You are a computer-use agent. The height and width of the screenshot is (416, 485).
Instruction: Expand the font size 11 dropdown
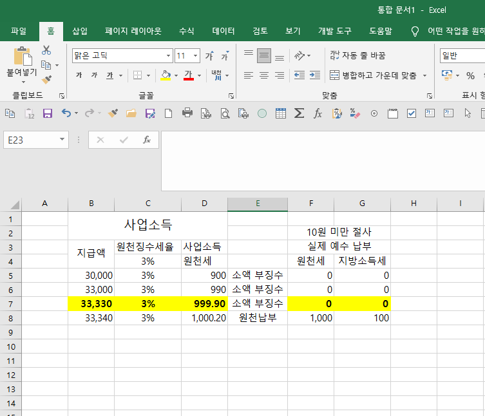196,56
